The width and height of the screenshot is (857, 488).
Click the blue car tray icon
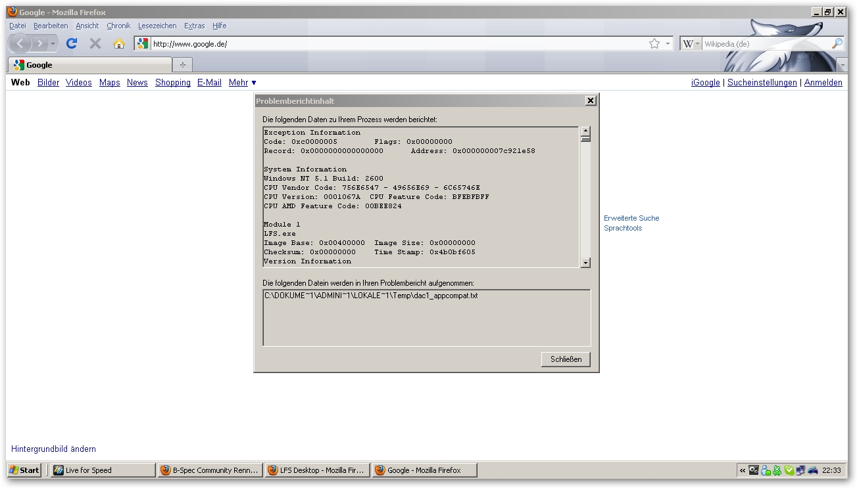(812, 470)
